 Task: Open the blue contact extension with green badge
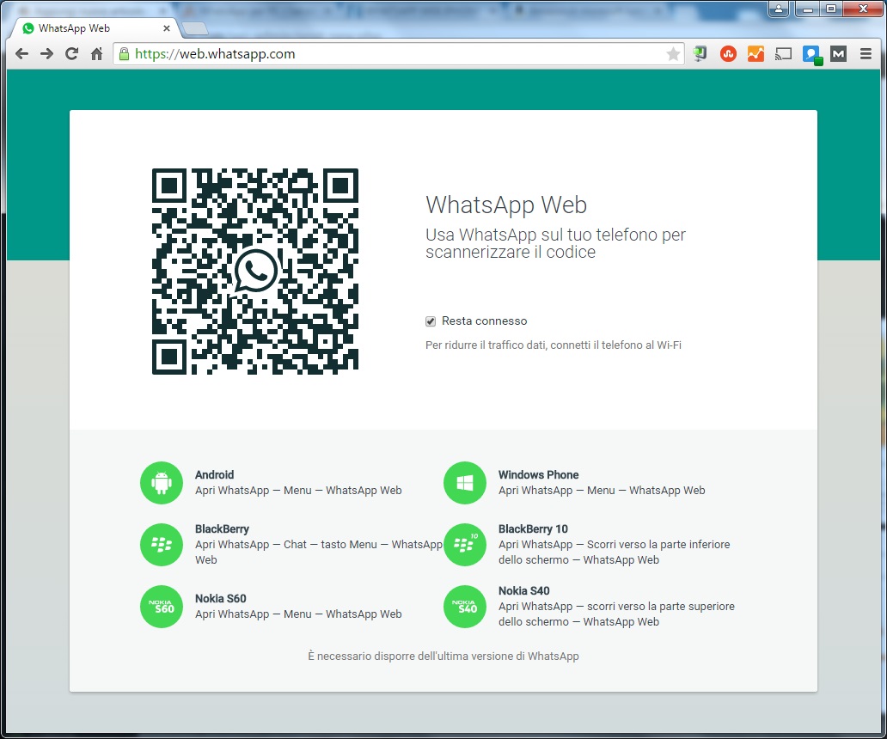click(812, 55)
